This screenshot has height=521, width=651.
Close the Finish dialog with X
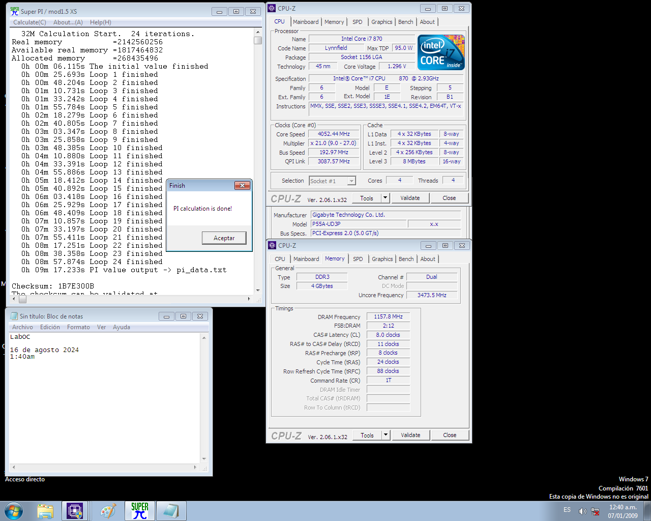[x=242, y=186]
